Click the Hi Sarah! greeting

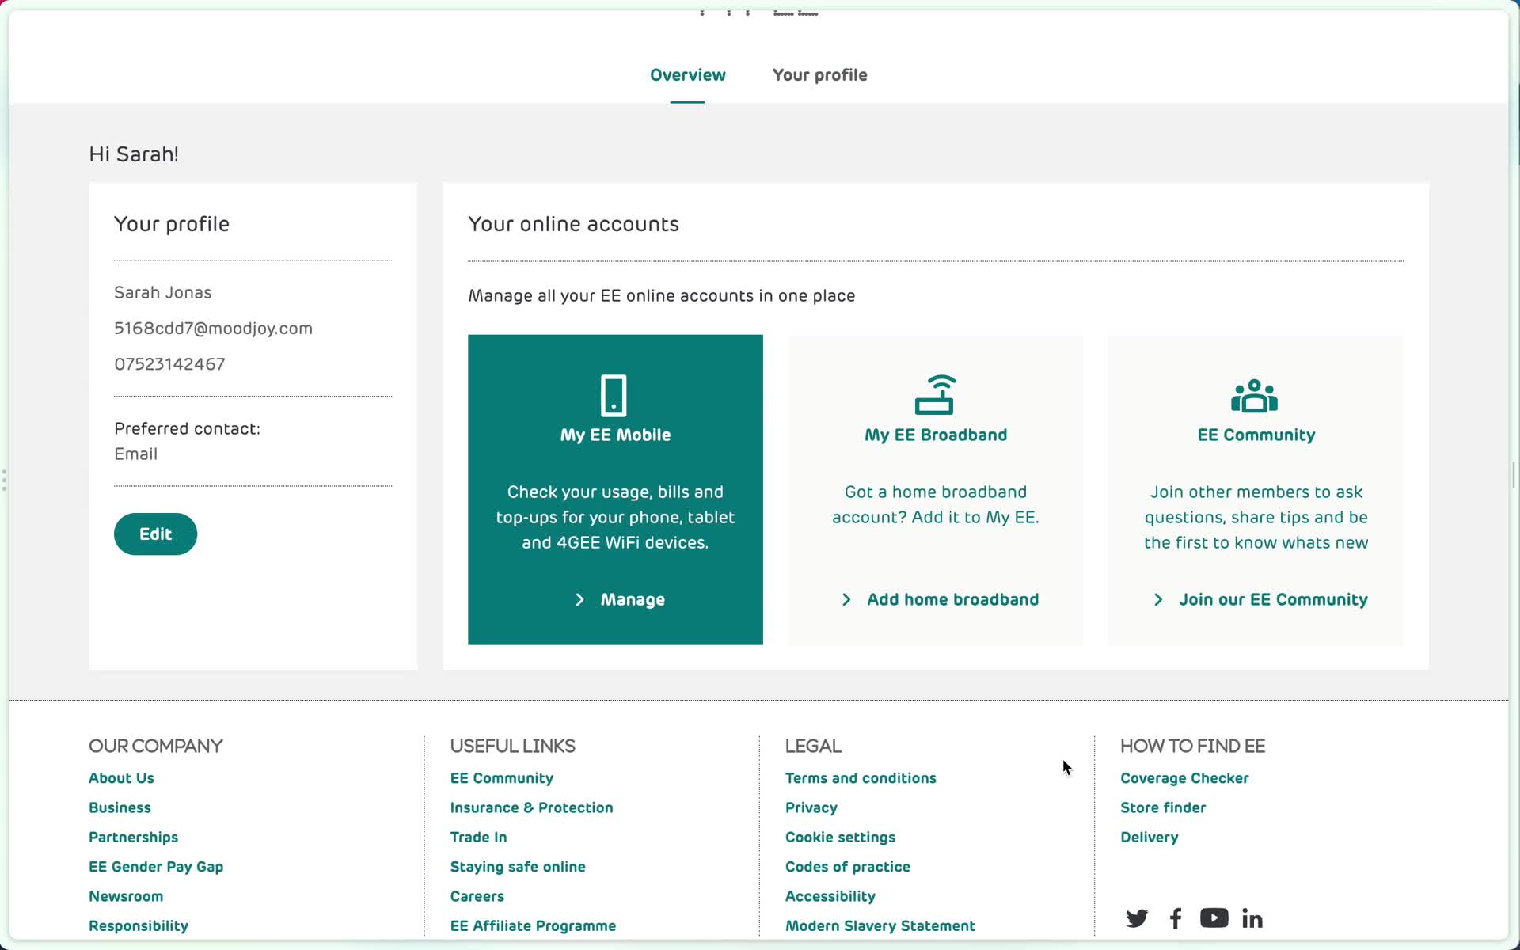(x=134, y=154)
